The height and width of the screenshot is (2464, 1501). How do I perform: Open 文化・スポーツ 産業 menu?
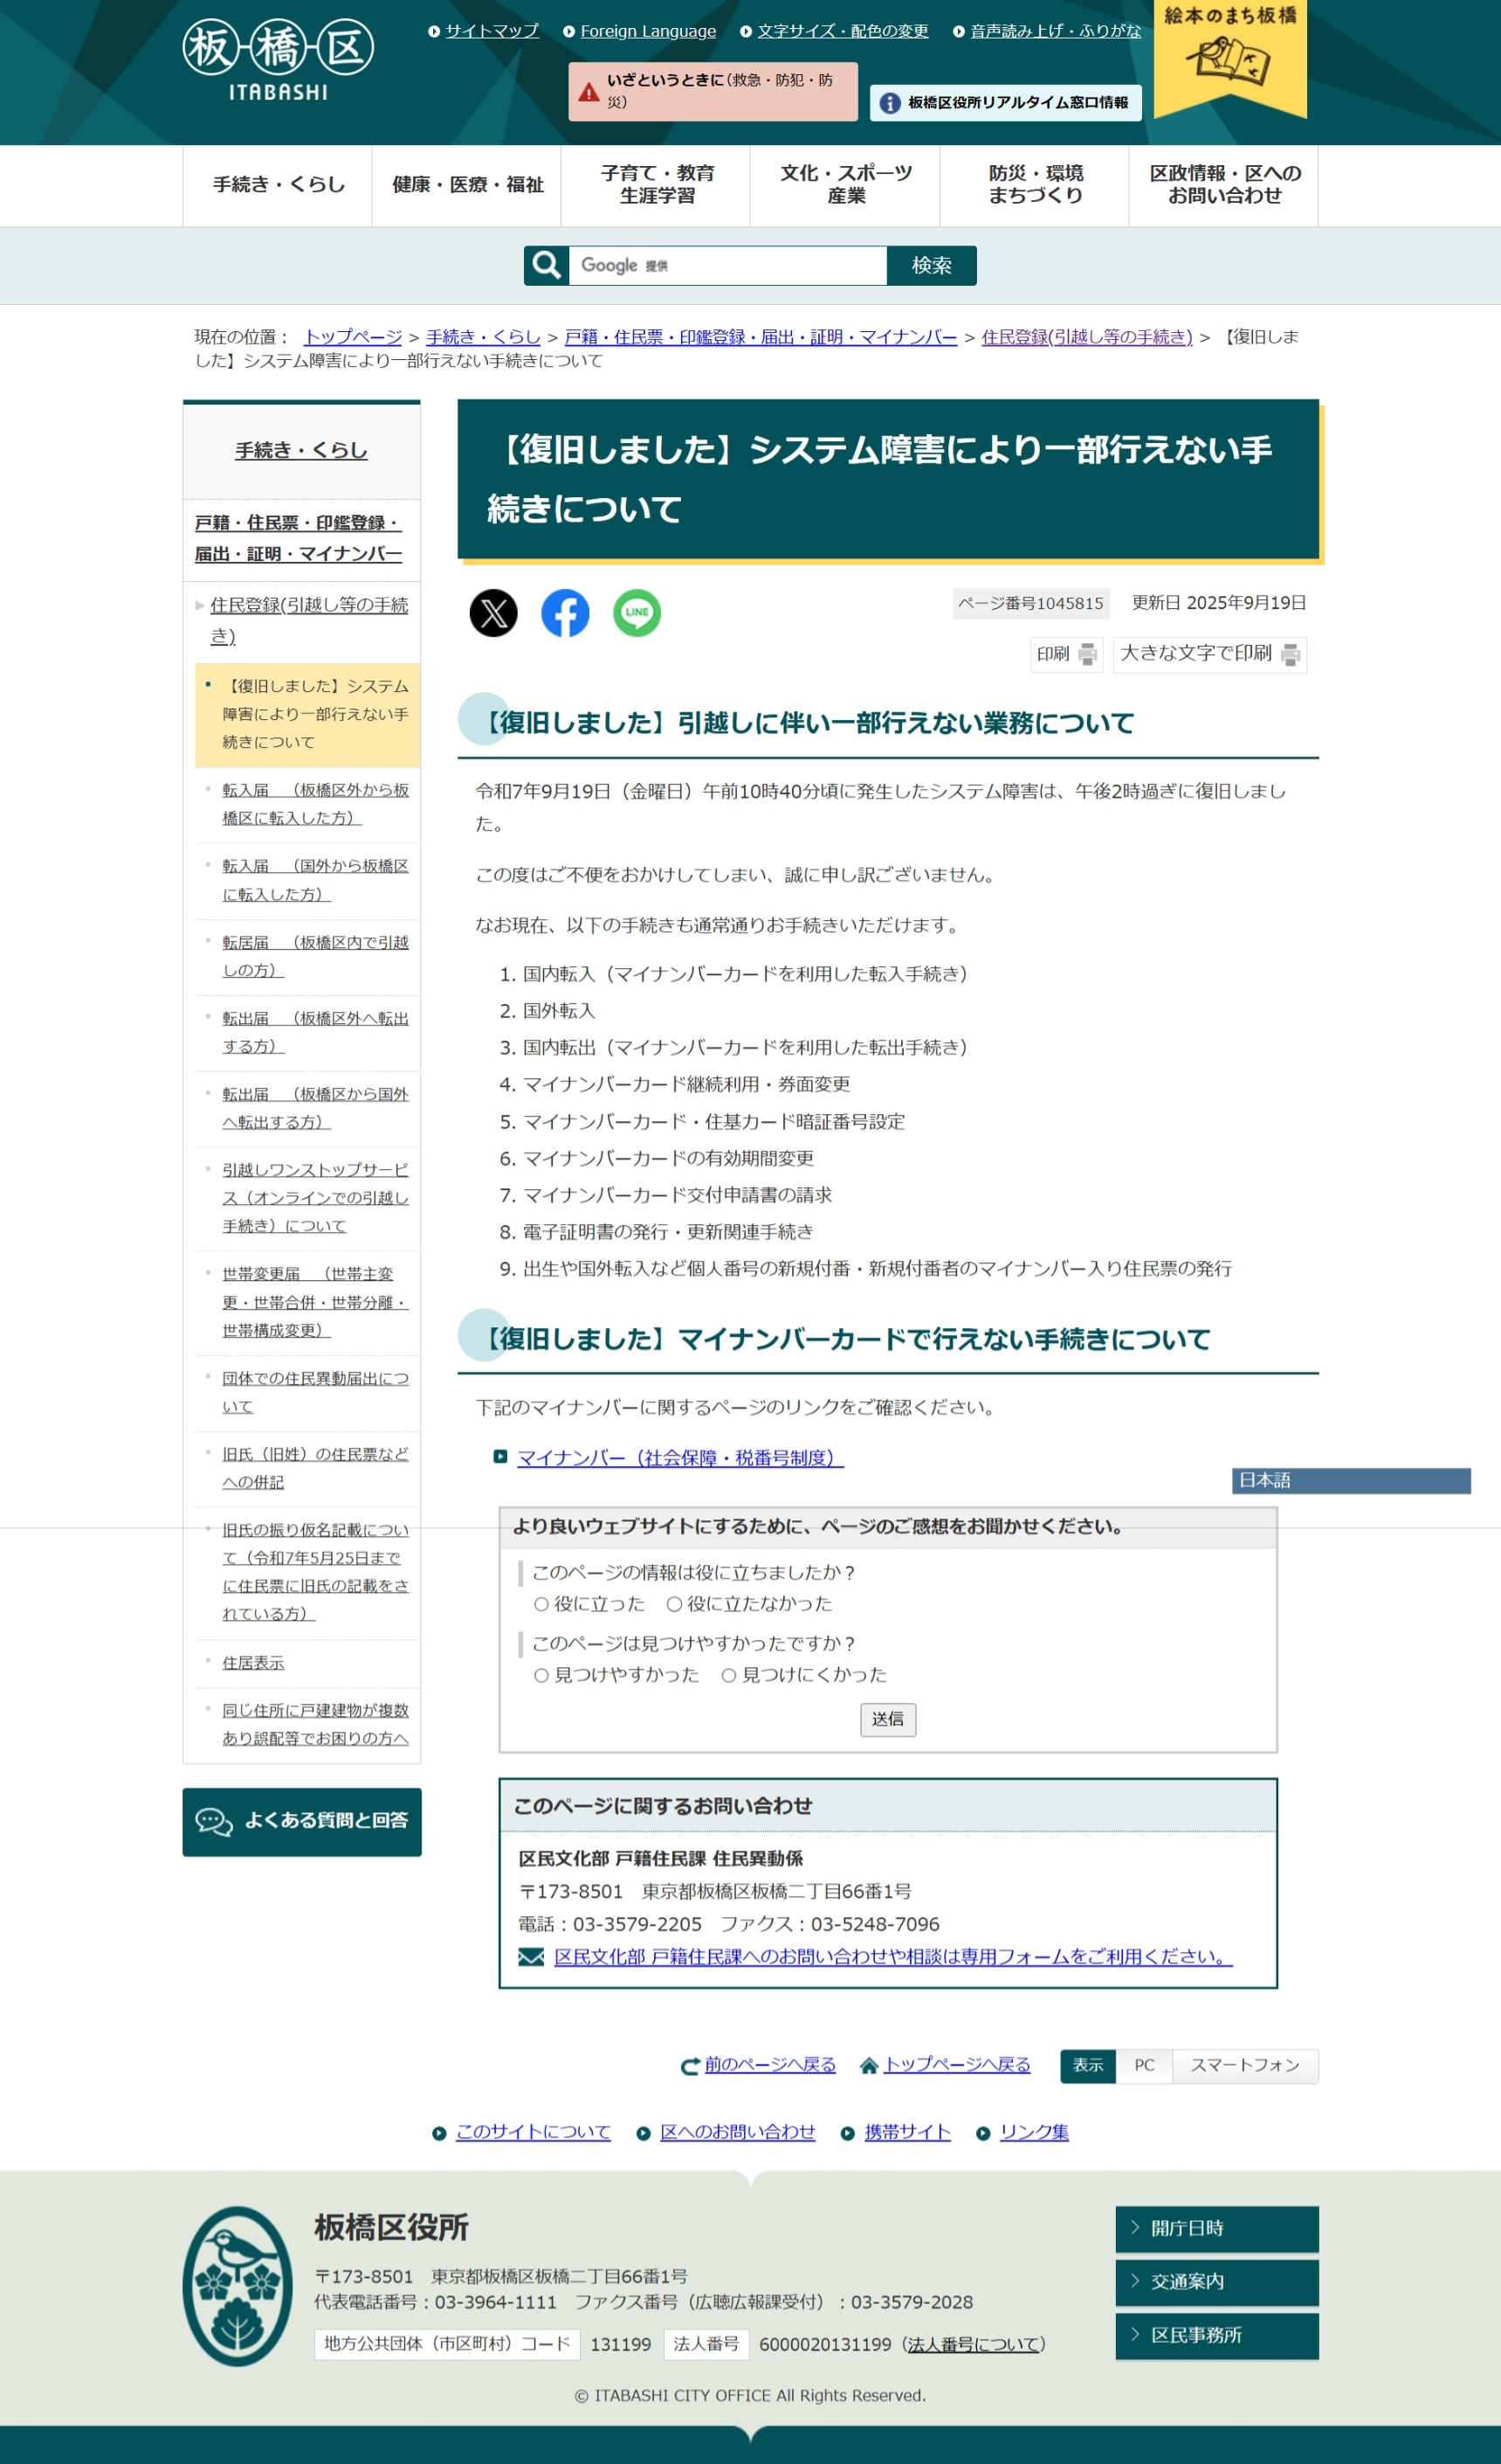845,185
